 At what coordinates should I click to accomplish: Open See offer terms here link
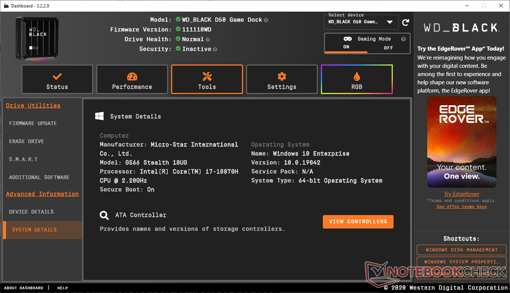coord(462,206)
